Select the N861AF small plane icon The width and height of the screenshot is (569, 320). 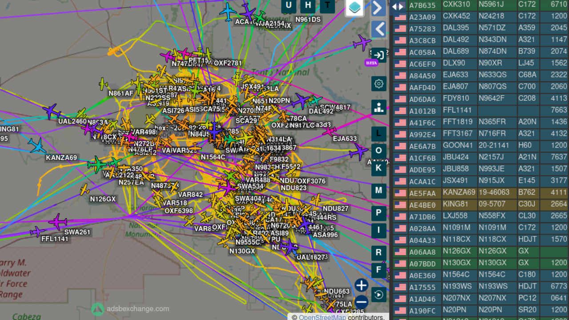103,84
